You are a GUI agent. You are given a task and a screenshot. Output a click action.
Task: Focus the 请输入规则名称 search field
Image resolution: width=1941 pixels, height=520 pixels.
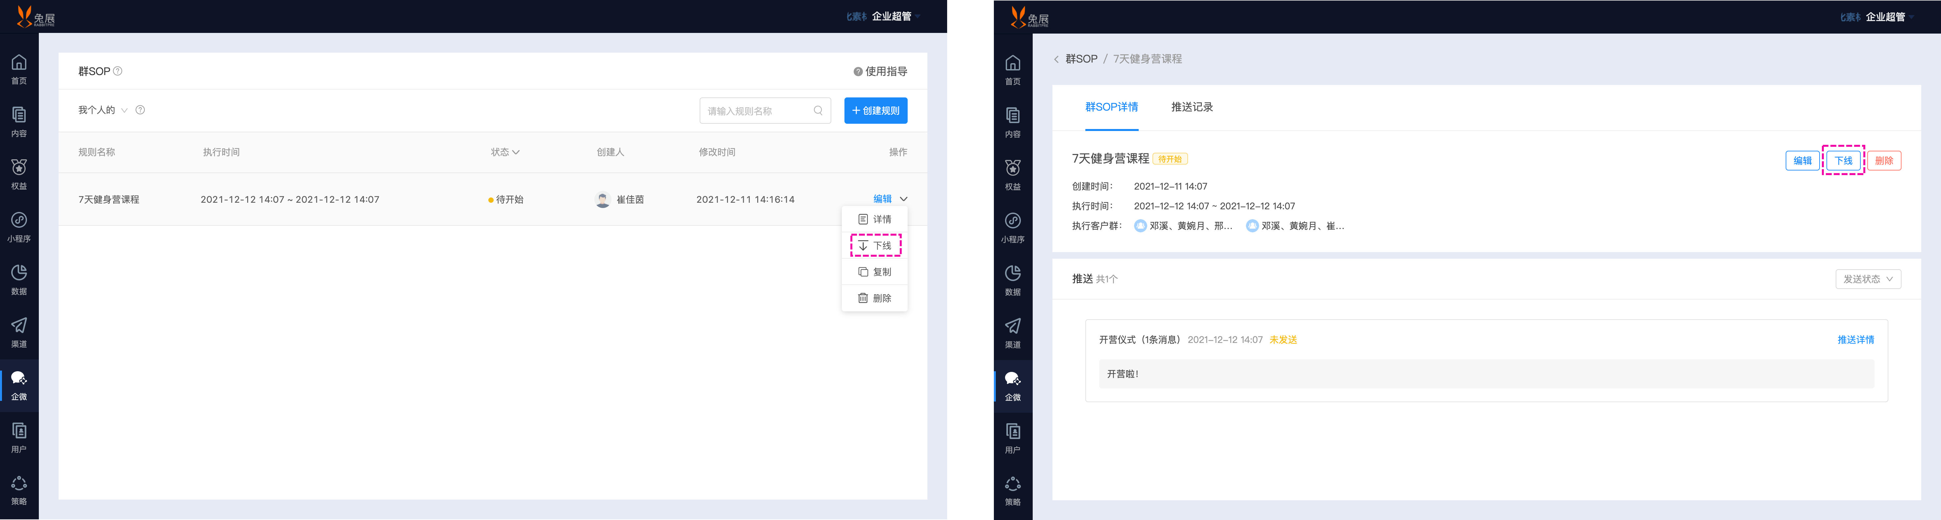click(765, 111)
